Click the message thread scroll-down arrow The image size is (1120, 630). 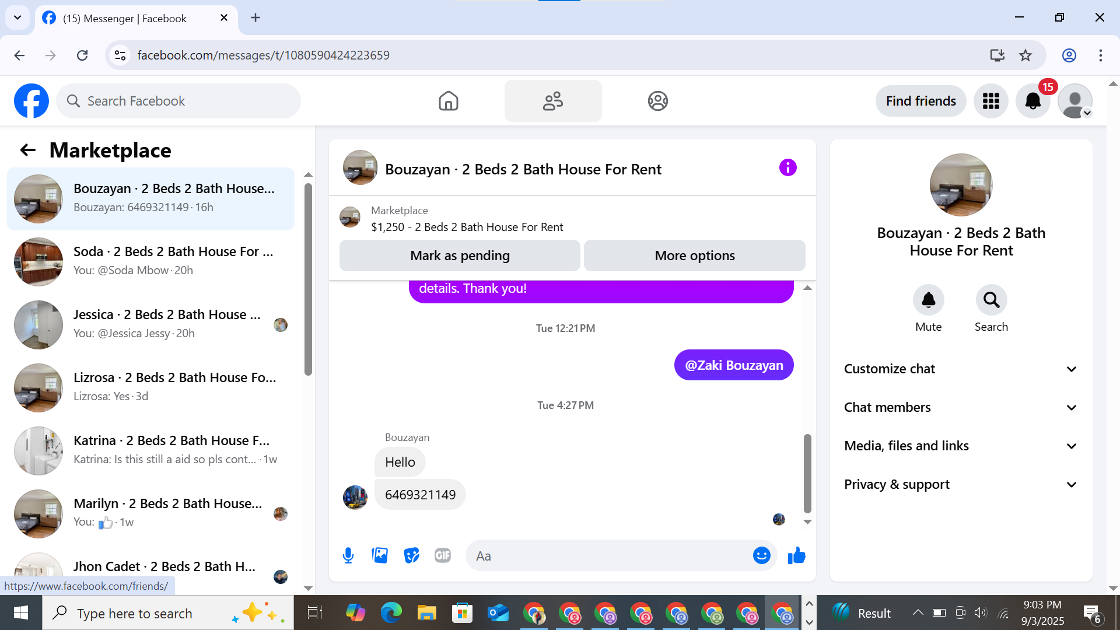(x=807, y=522)
